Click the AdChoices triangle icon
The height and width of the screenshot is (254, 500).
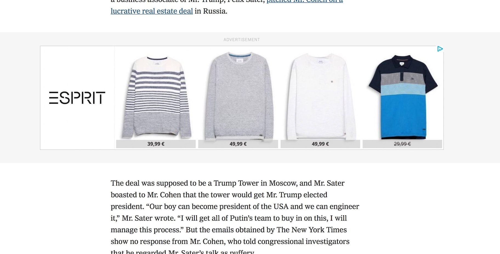[440, 49]
